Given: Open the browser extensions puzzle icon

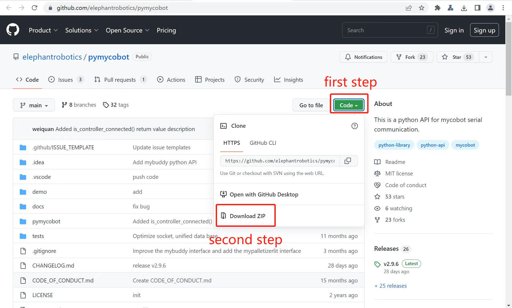Looking at the screenshot, I should click(437, 8).
